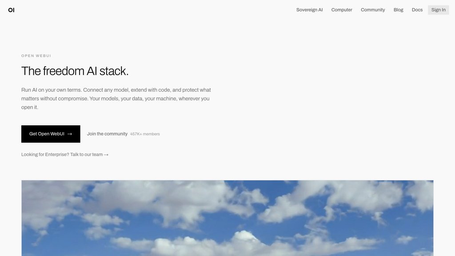Click the arrow after Talk to our team
This screenshot has height=256, width=455.
pyautogui.click(x=106, y=155)
